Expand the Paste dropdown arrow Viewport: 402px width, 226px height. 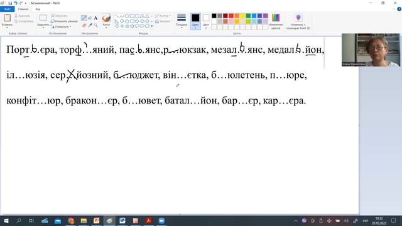point(7,28)
